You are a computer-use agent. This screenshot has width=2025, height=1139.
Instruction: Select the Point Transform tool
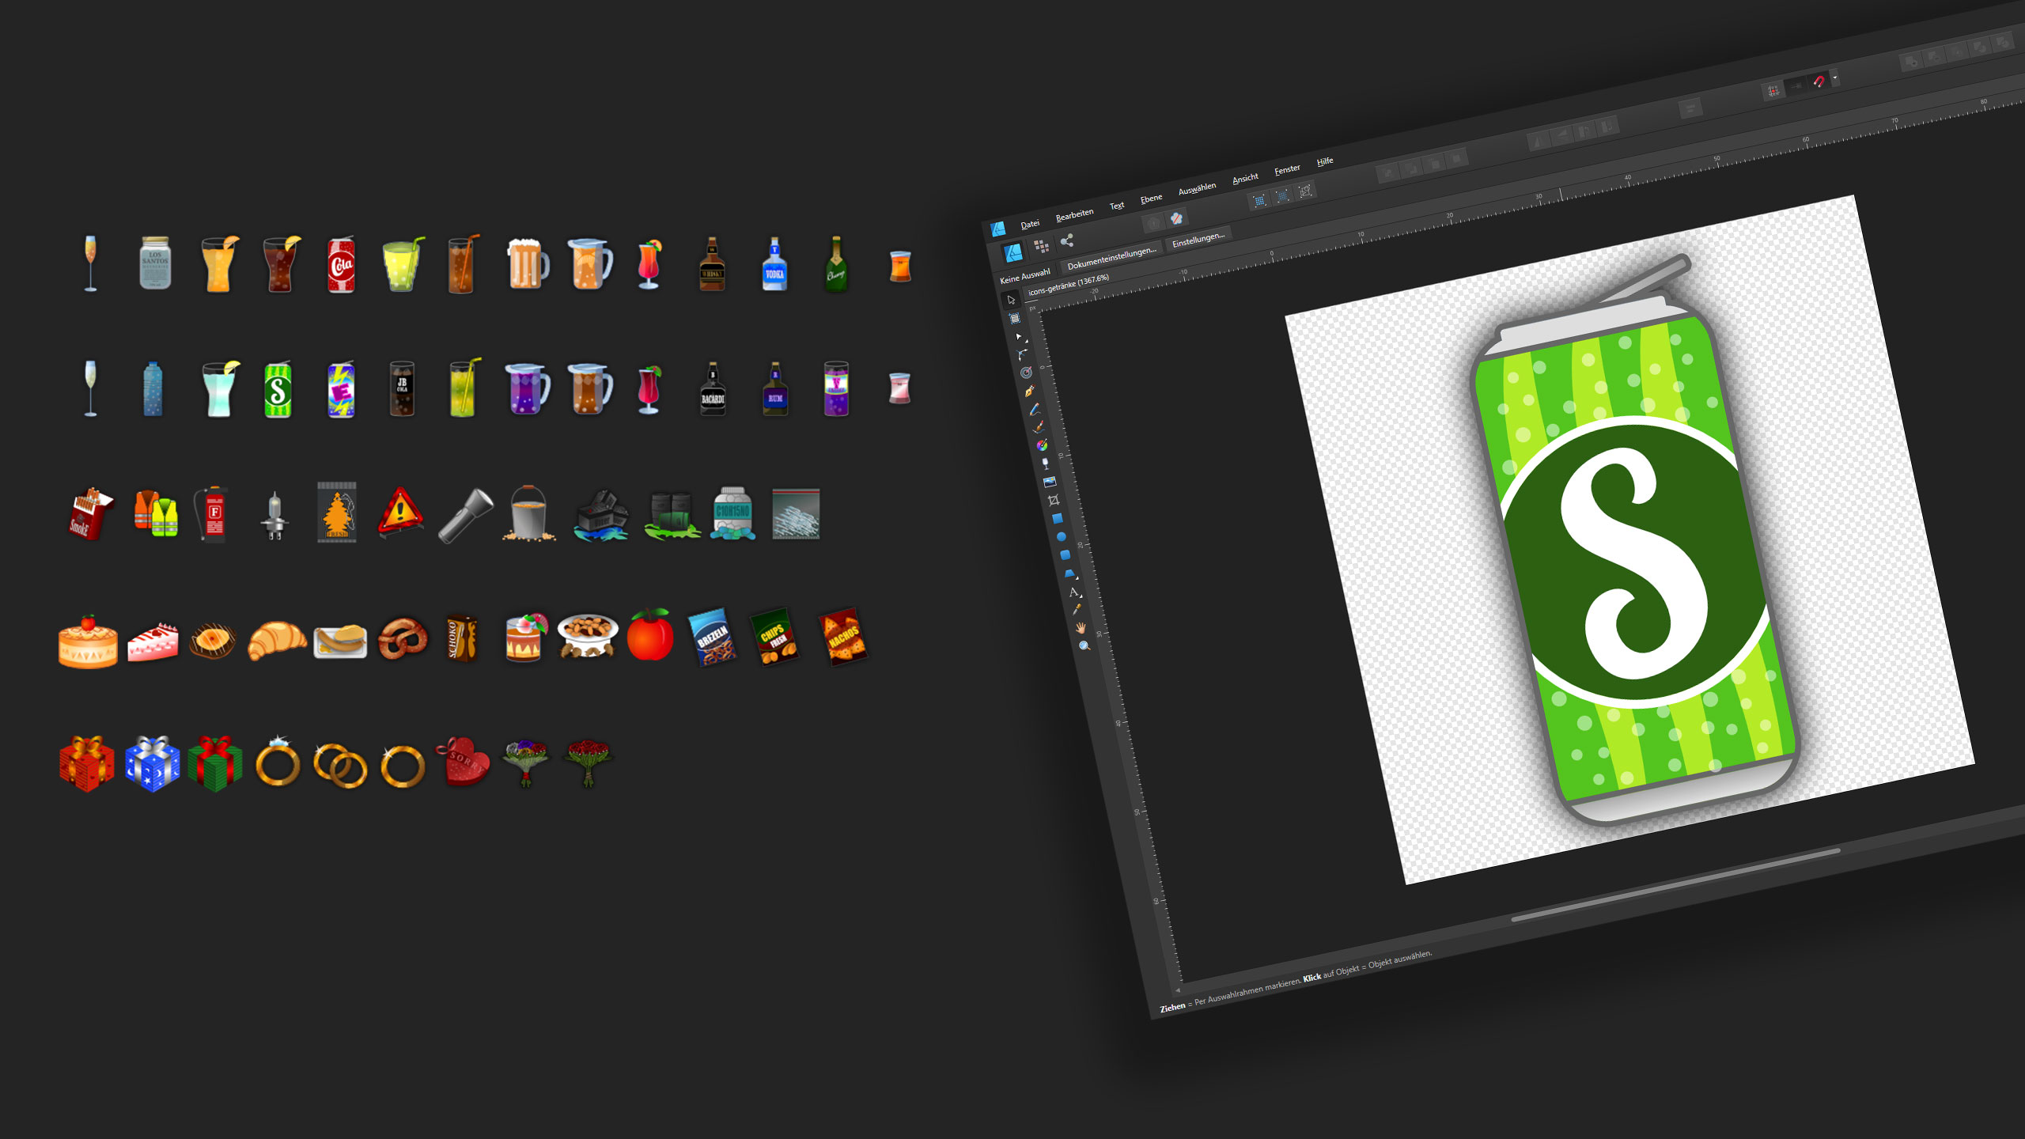[x=1023, y=354]
